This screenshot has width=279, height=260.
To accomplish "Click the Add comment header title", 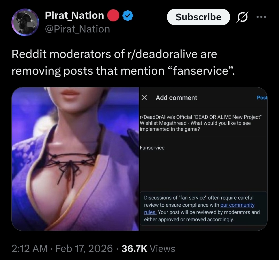I will pyautogui.click(x=176, y=98).
